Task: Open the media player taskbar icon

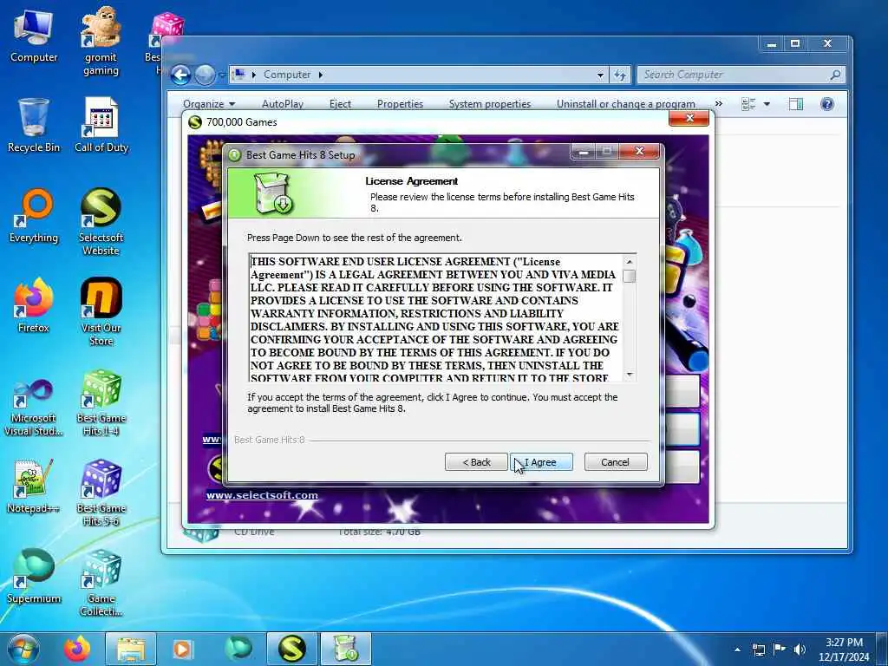Action: coord(182,649)
